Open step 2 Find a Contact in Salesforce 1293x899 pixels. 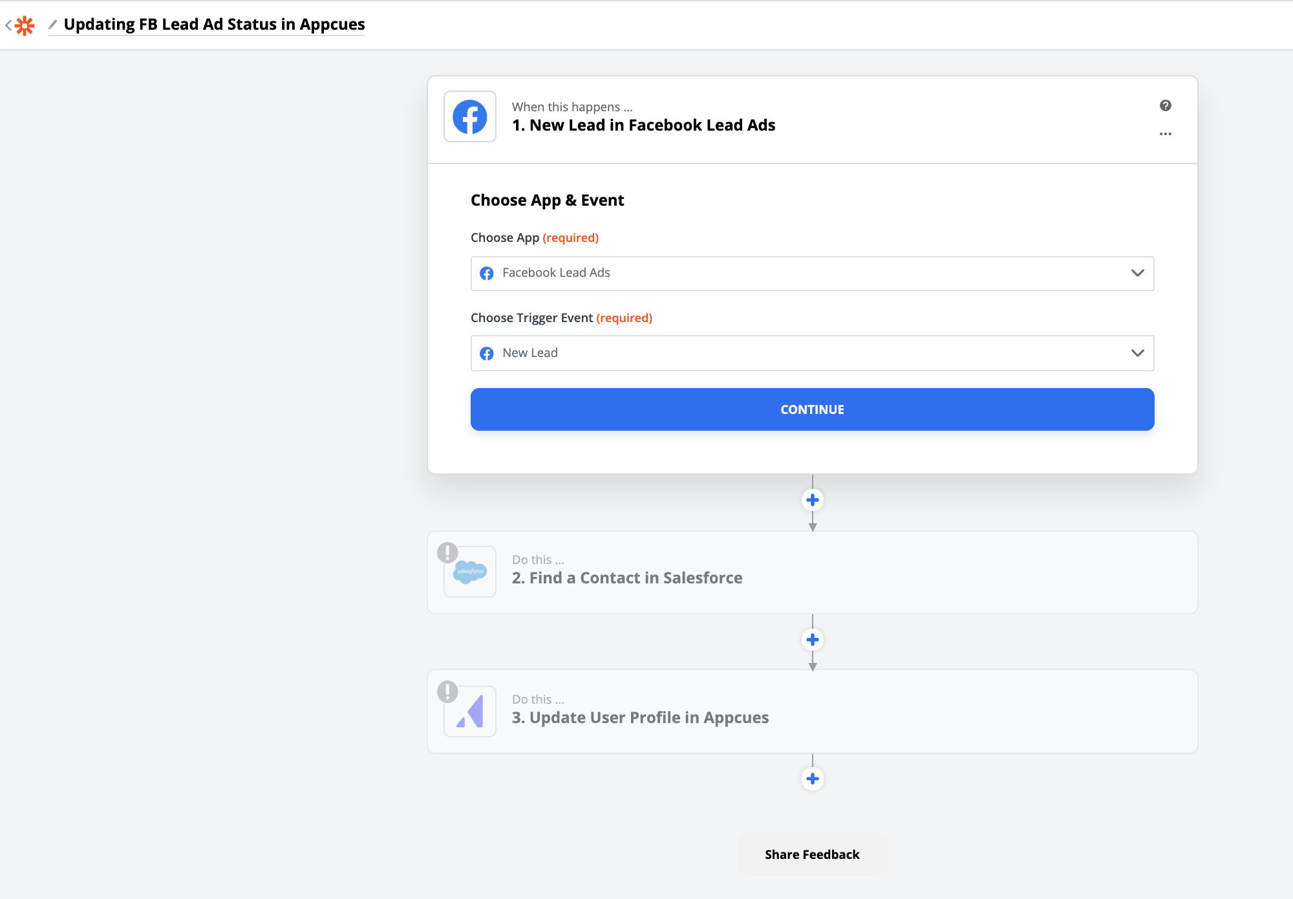tap(812, 572)
